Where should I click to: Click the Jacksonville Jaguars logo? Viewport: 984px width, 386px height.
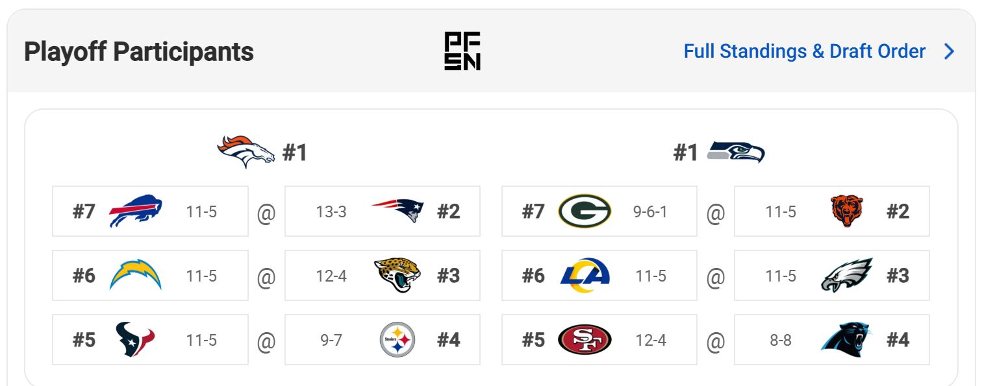click(x=397, y=275)
